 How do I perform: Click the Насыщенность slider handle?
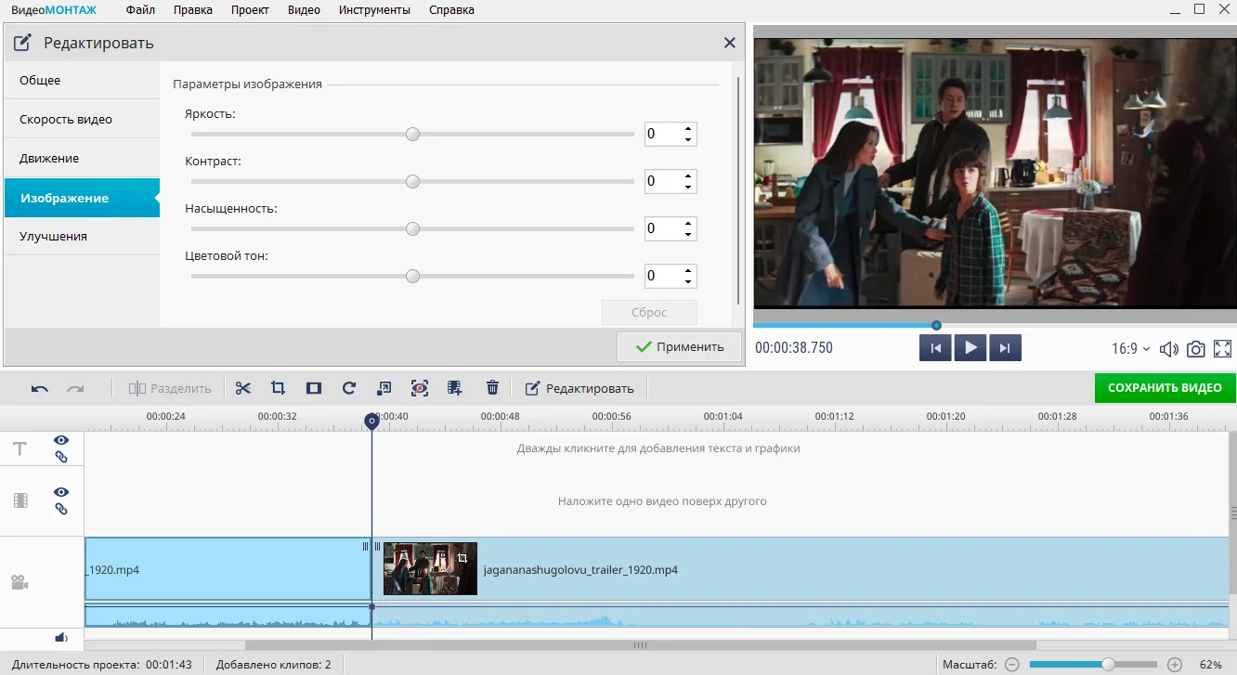pos(413,228)
